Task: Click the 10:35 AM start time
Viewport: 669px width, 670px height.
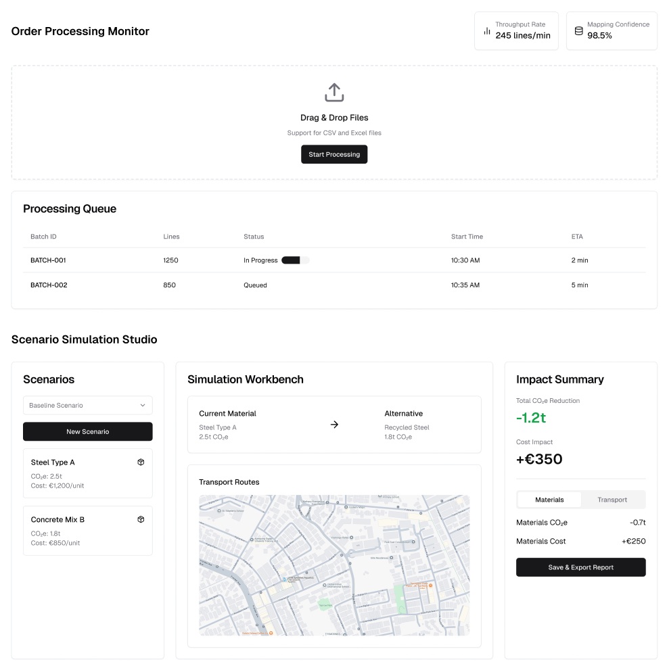Action: pyautogui.click(x=465, y=285)
